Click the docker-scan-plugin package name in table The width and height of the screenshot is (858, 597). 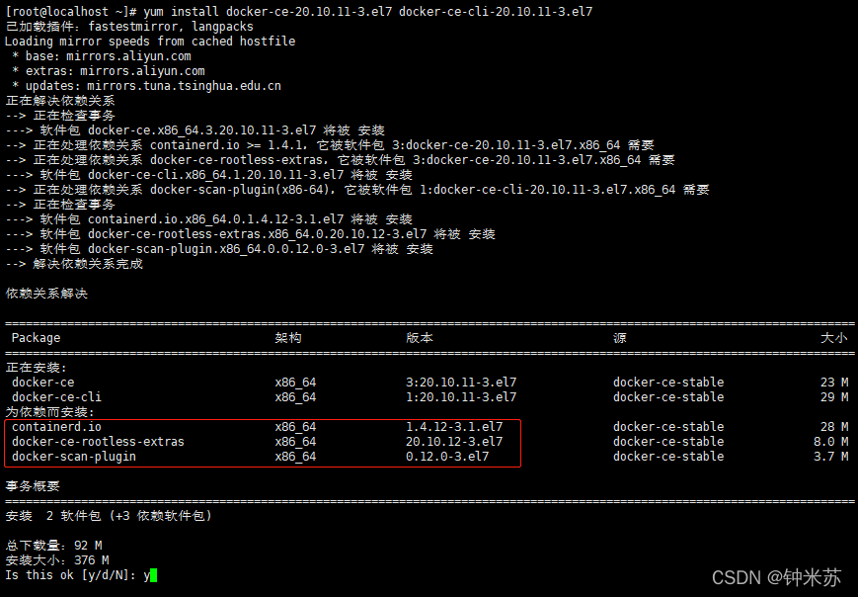point(74,457)
